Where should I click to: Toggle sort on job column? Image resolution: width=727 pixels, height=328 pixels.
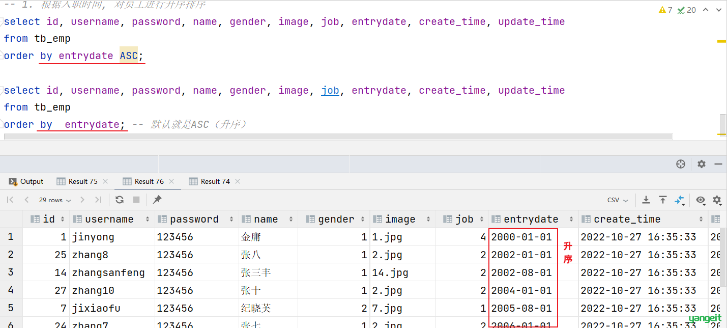click(482, 220)
